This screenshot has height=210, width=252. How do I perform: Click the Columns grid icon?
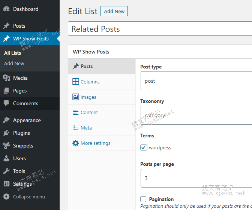pyautogui.click(x=76, y=82)
